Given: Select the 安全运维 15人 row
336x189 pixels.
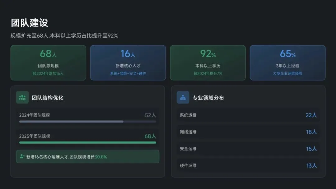Looking at the screenshot, I should 248,149.
